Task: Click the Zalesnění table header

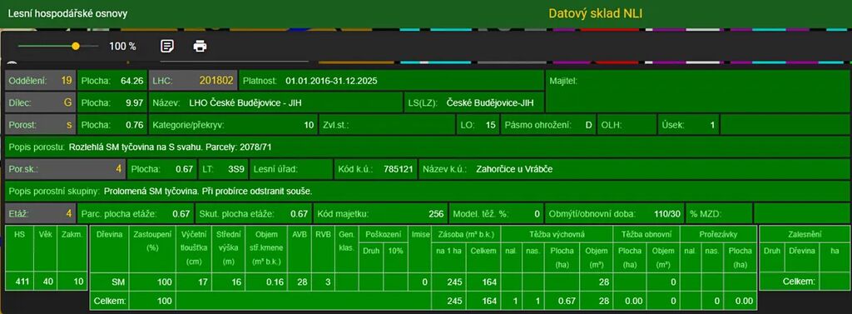Action: [805, 234]
